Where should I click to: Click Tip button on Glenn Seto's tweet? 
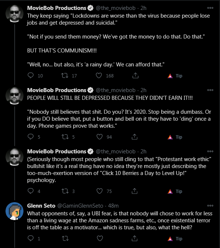coord(175,238)
